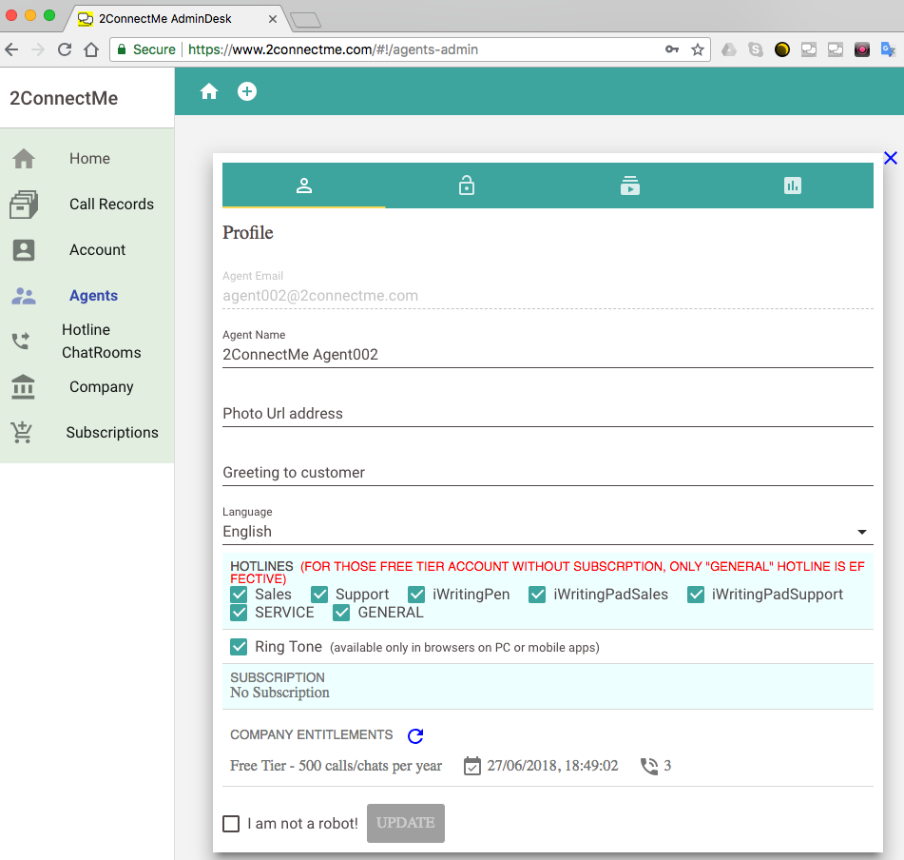This screenshot has width=904, height=860.
Task: Expand the Language dropdown
Action: click(861, 532)
